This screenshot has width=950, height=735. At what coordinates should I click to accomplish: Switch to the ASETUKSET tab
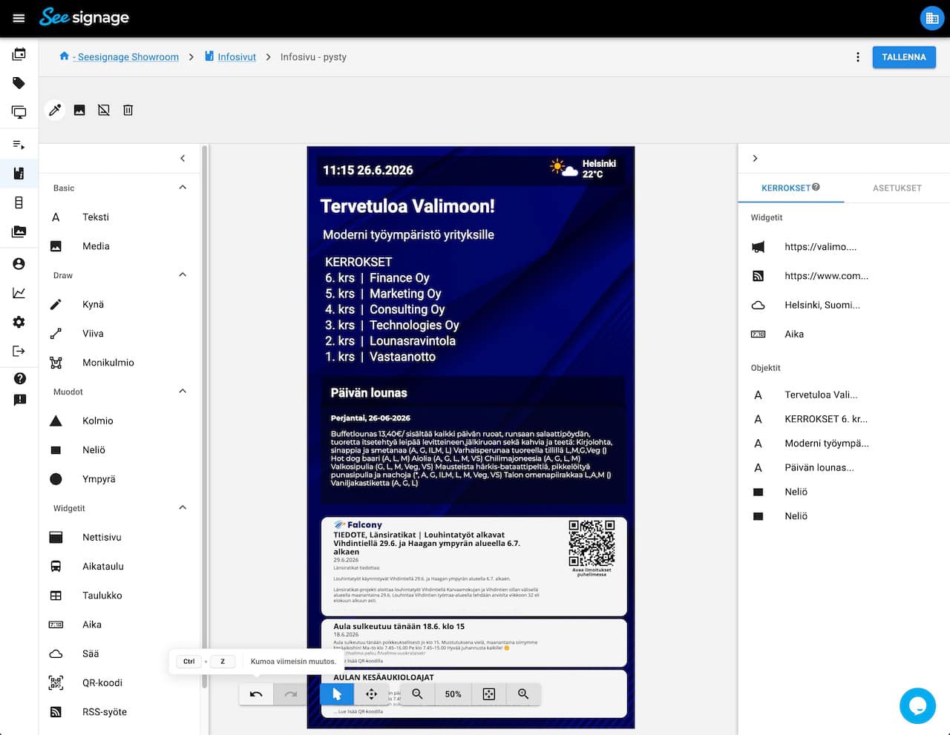click(x=897, y=188)
